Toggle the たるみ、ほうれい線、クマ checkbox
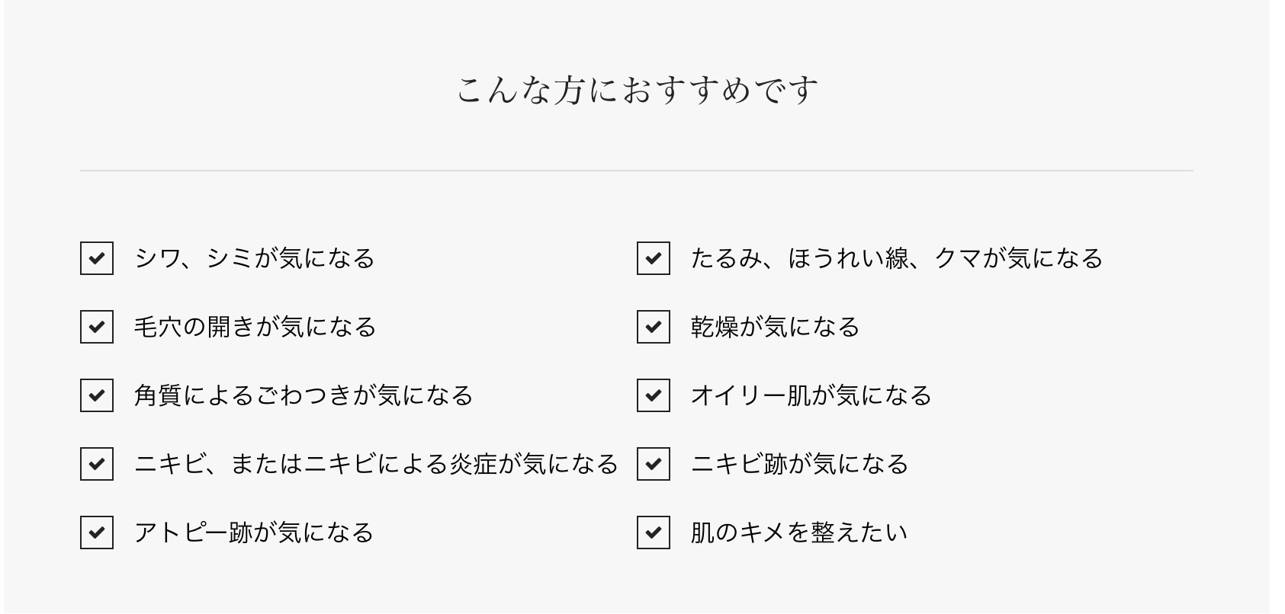 click(x=654, y=258)
